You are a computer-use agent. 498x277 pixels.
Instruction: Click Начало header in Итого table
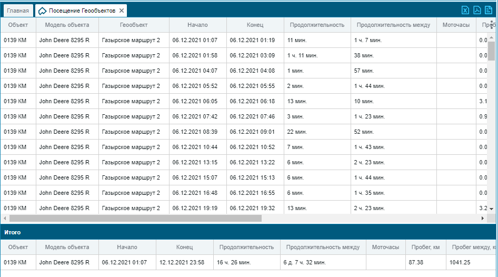click(x=127, y=247)
